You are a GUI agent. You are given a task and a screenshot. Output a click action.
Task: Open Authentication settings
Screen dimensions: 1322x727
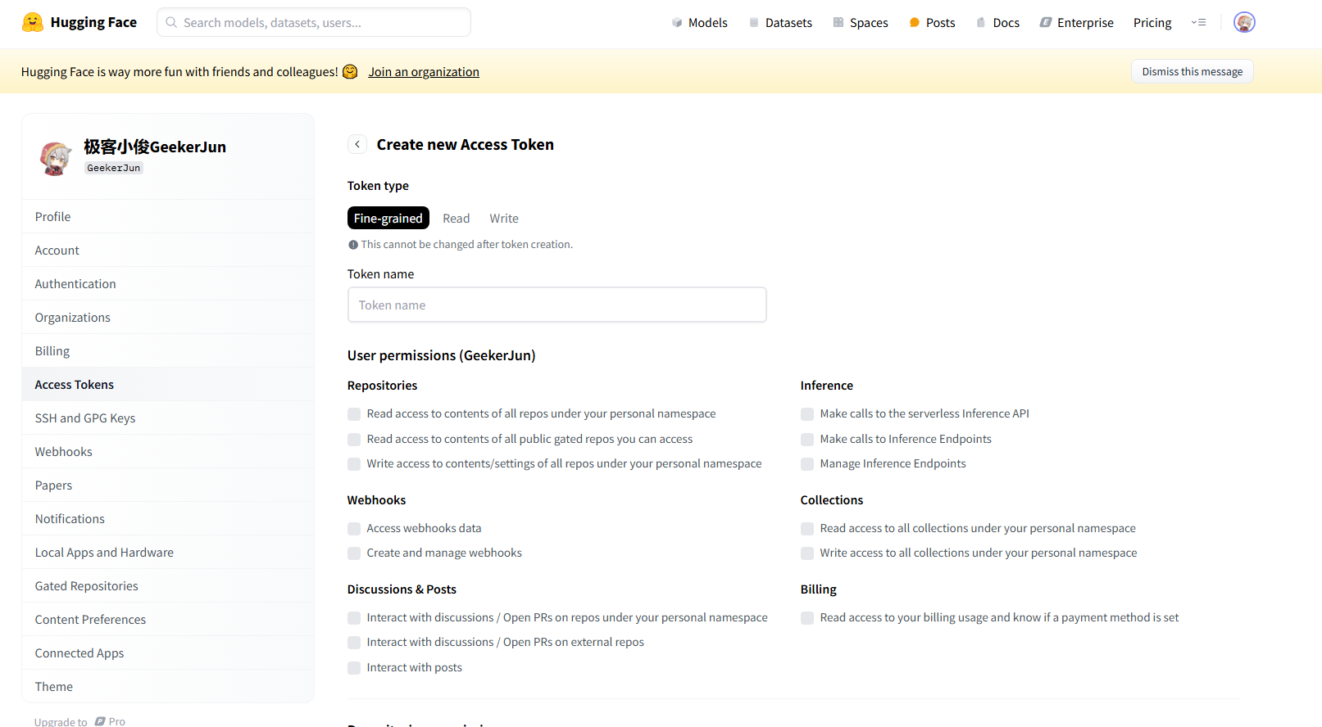168,283
